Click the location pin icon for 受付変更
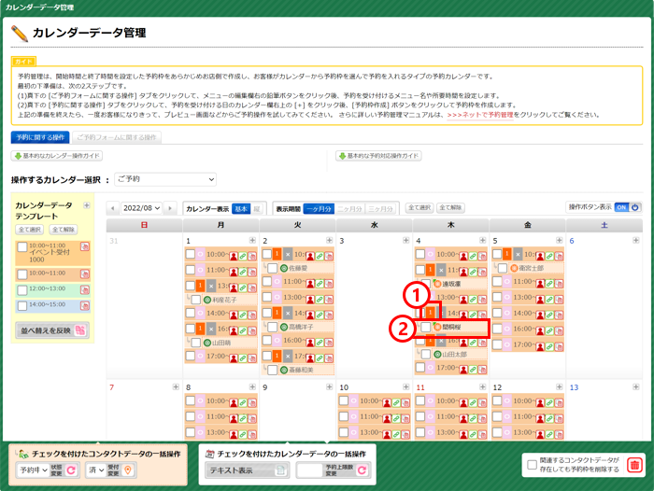Viewport: 654px width, 491px height. [128, 470]
